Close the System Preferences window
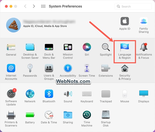 (x=6, y=6)
